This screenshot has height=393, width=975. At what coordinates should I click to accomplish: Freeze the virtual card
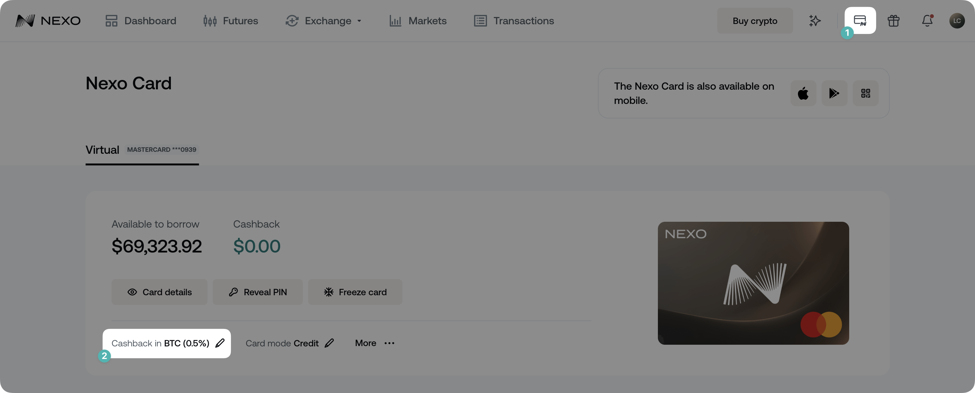(354, 292)
